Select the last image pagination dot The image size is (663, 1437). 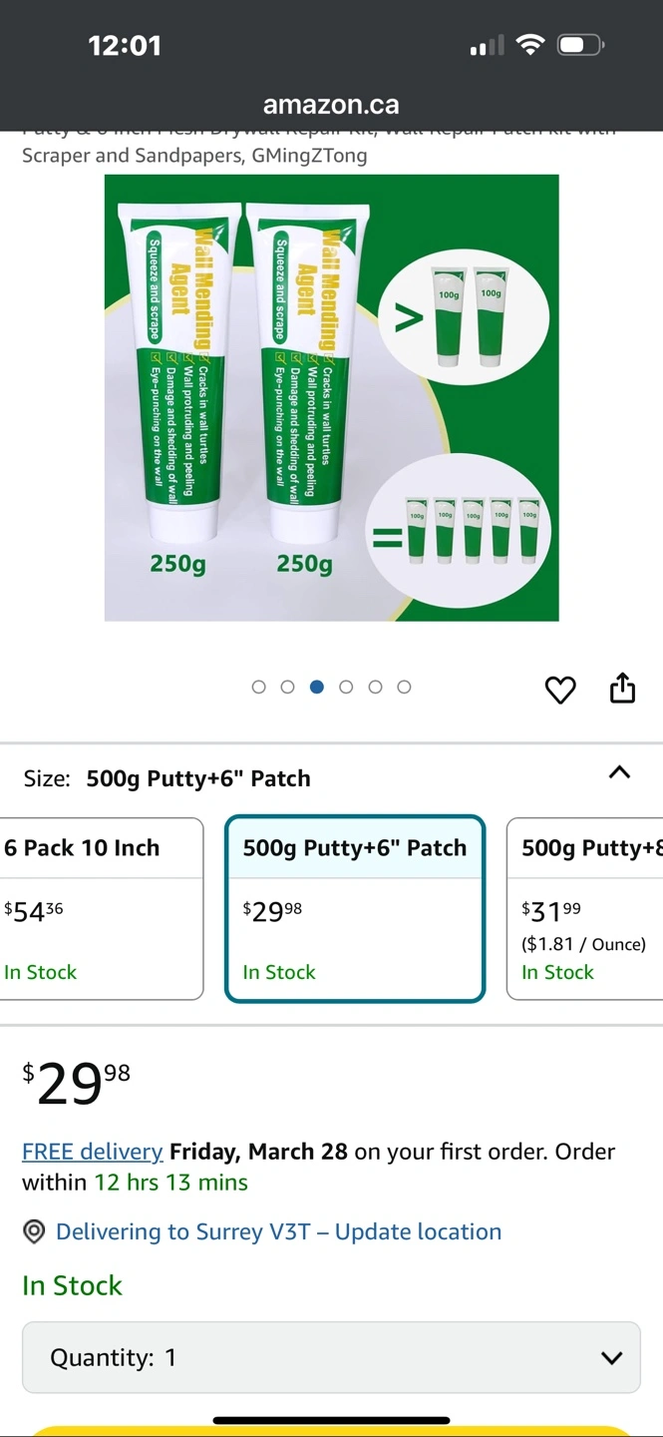404,687
